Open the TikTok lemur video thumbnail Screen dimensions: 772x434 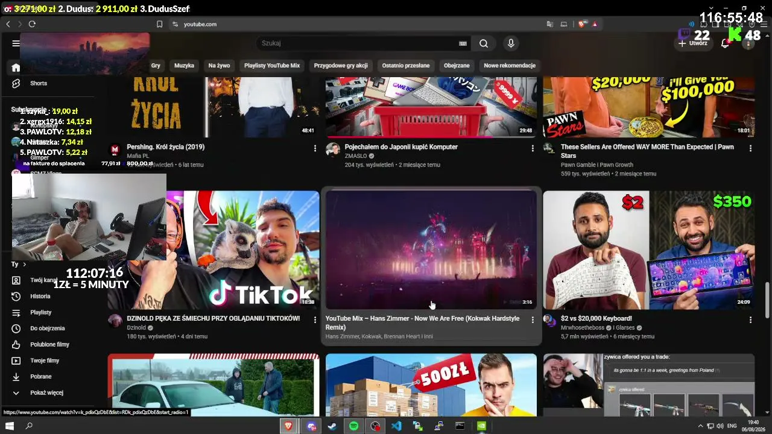tap(243, 250)
